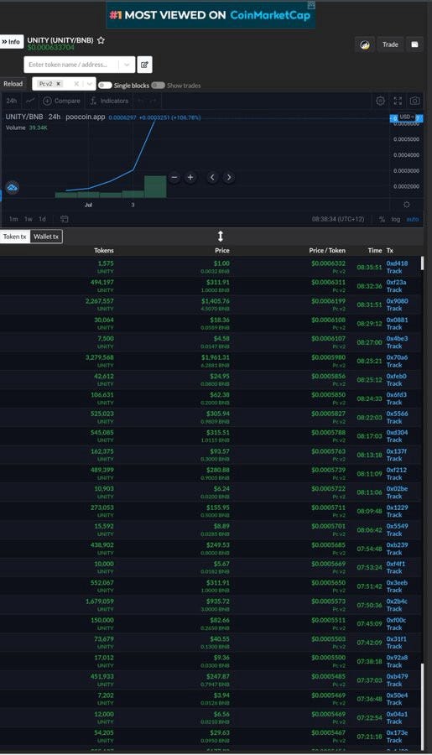Click the TradingView cloud logo
The height and width of the screenshot is (755, 432).
point(13,187)
